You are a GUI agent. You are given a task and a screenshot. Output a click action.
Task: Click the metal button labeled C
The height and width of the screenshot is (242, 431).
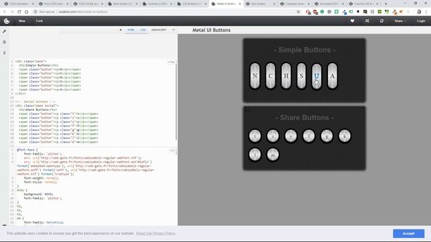pos(271,76)
